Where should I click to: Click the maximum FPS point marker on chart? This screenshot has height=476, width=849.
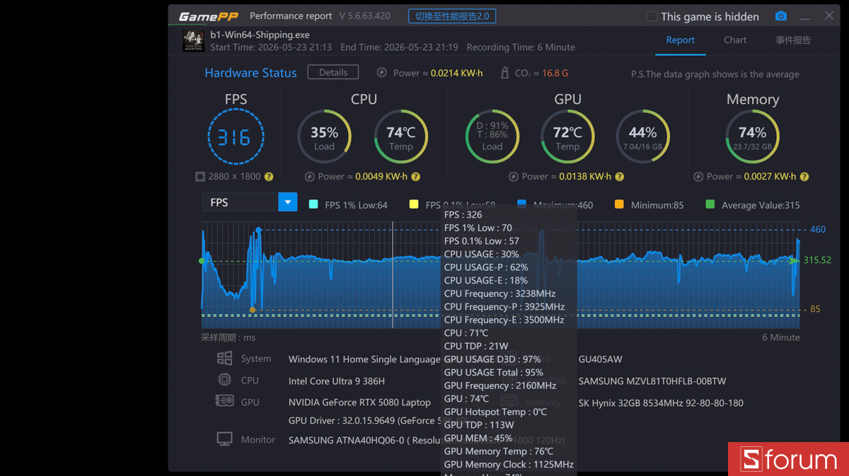tap(258, 230)
